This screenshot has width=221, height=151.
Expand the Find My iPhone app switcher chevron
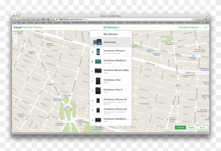pyautogui.click(x=43, y=27)
